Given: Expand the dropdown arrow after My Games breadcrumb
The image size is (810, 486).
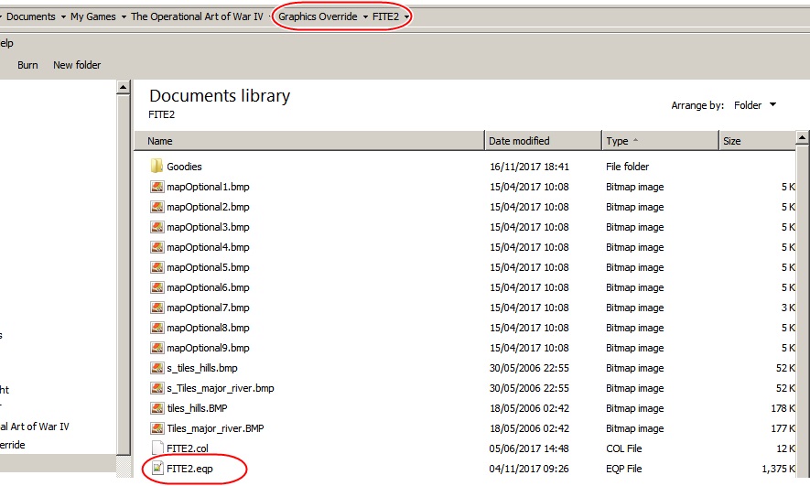Looking at the screenshot, I should (x=124, y=17).
